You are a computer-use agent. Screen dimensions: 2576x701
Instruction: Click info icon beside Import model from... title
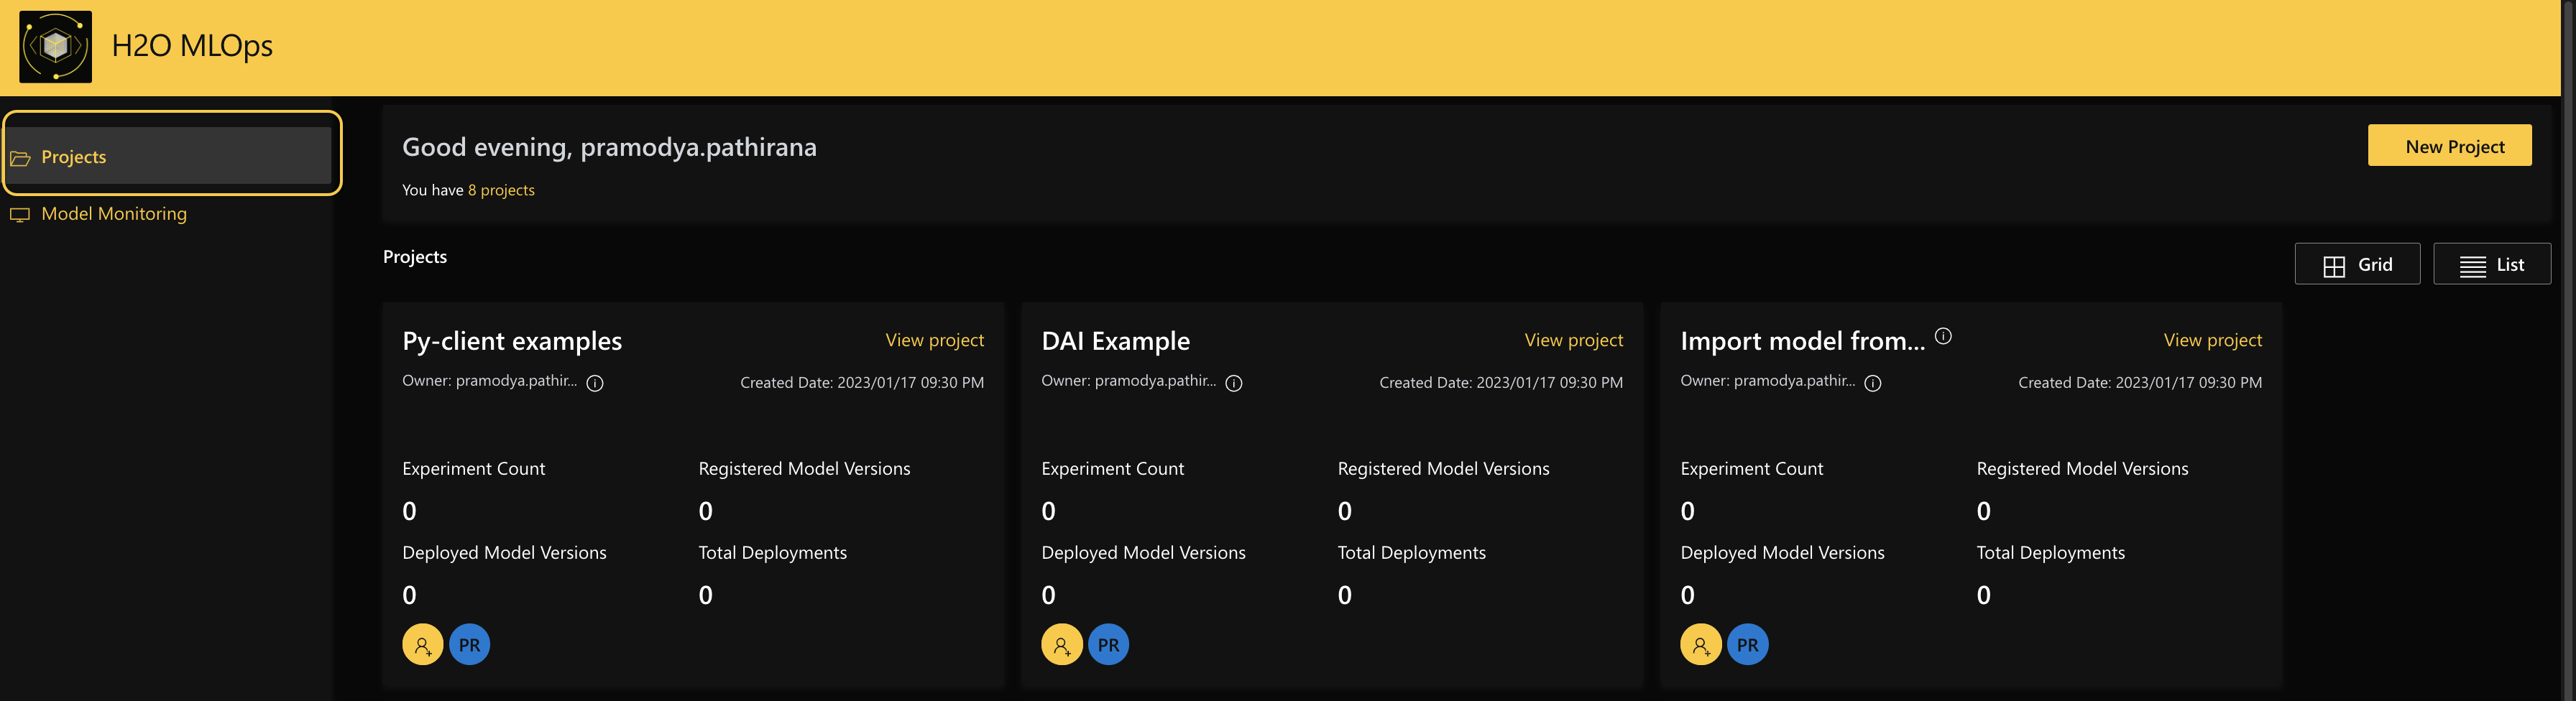point(1943,337)
